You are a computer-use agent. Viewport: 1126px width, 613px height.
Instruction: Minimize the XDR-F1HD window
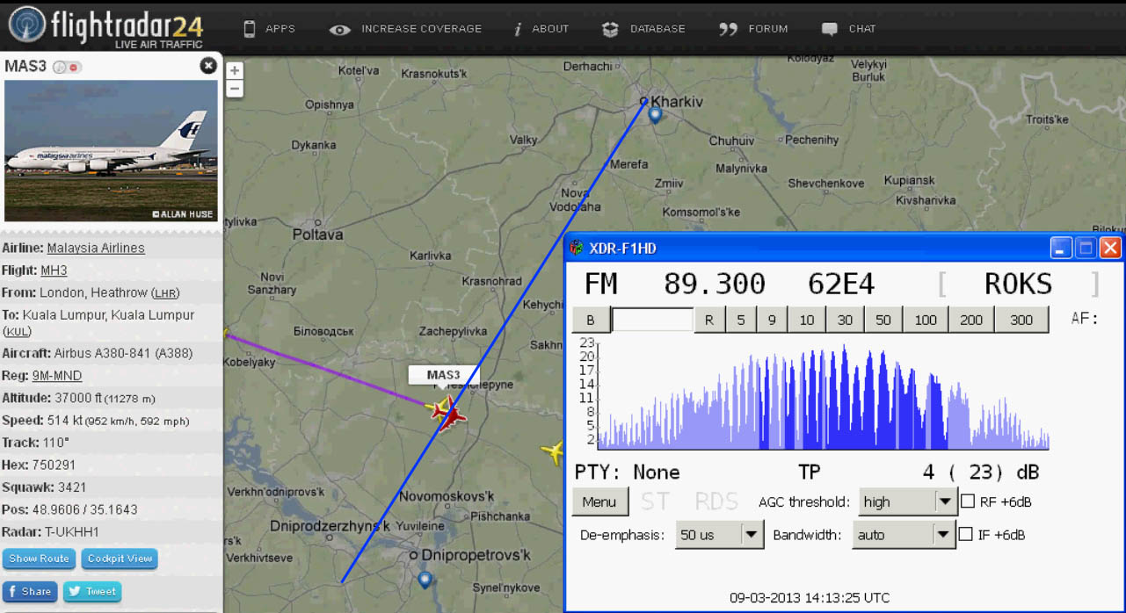tap(1061, 249)
